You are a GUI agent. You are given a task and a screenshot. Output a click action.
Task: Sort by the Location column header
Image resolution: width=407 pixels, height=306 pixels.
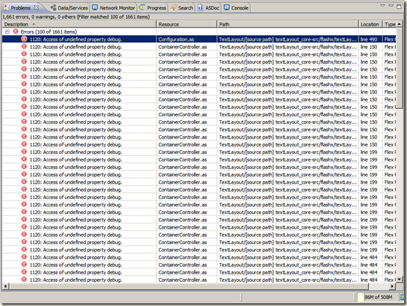tap(371, 24)
